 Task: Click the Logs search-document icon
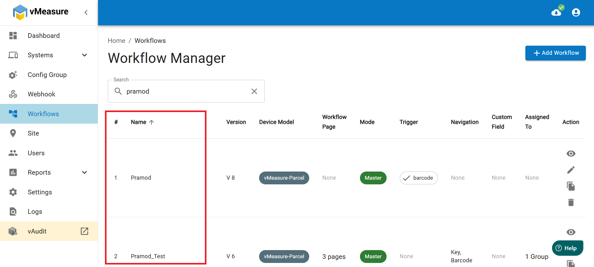tap(13, 212)
